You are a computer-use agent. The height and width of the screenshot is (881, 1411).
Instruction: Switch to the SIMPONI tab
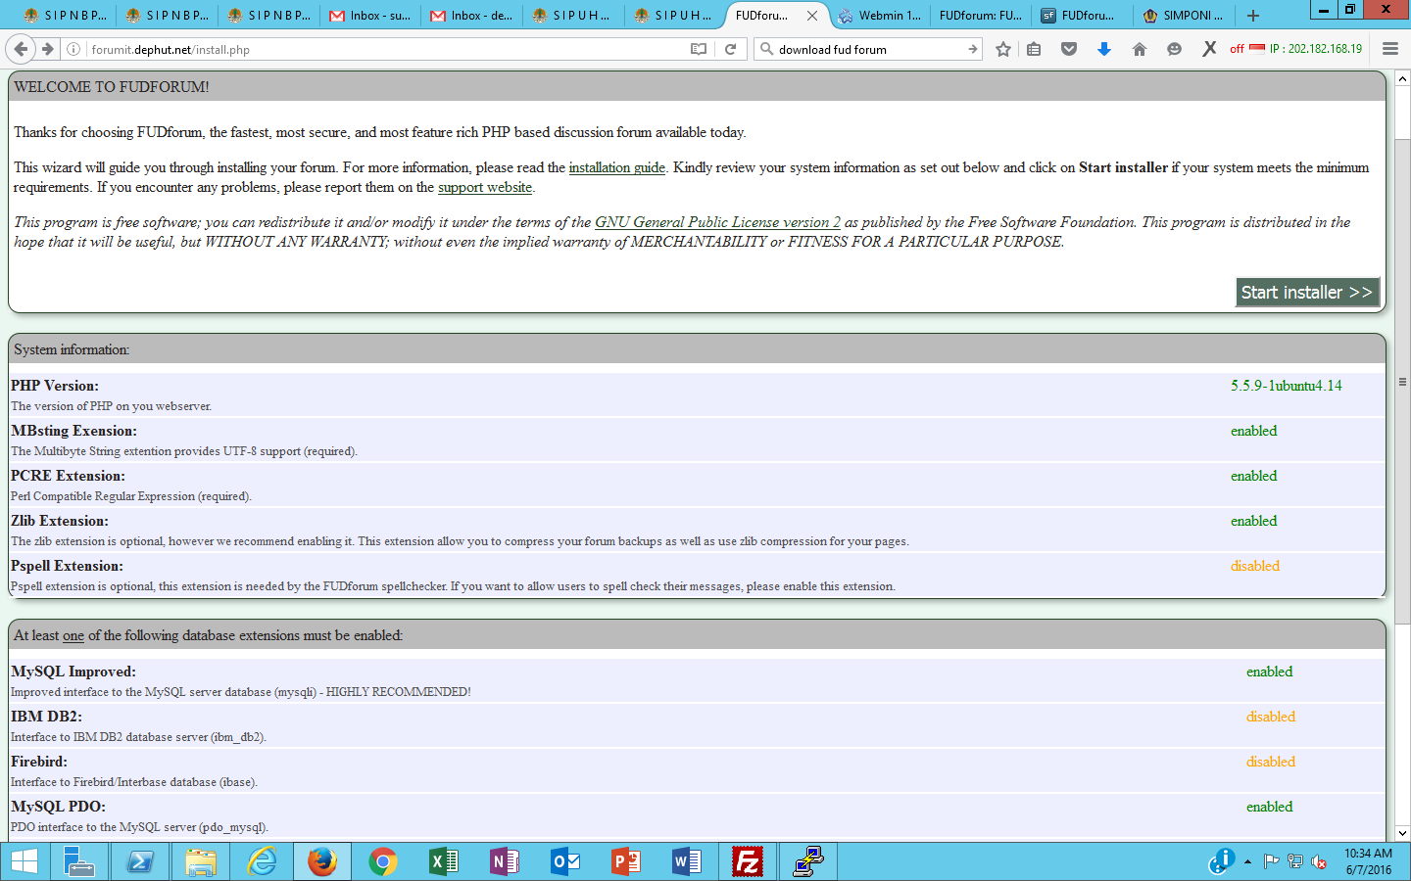coord(1183,16)
